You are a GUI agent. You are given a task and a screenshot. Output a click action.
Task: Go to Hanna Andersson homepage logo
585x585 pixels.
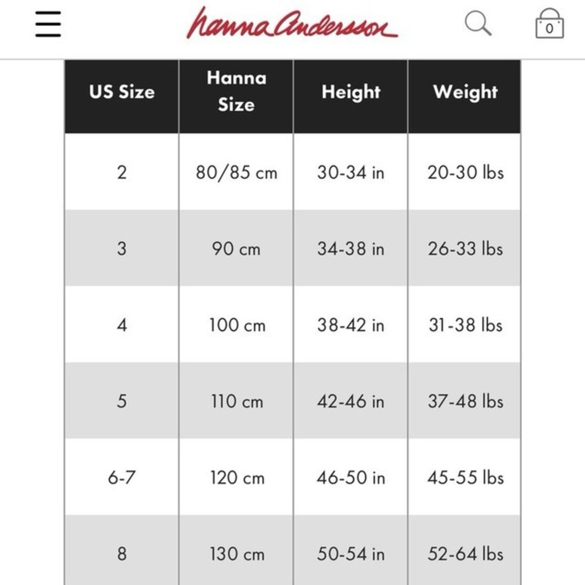[x=292, y=23]
